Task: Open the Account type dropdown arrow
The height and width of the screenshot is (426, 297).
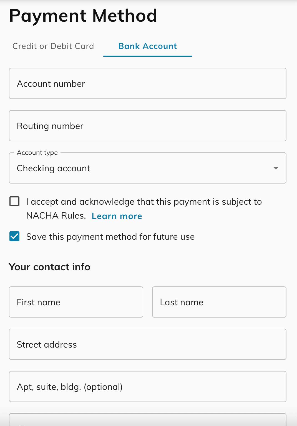Action: coord(276,168)
